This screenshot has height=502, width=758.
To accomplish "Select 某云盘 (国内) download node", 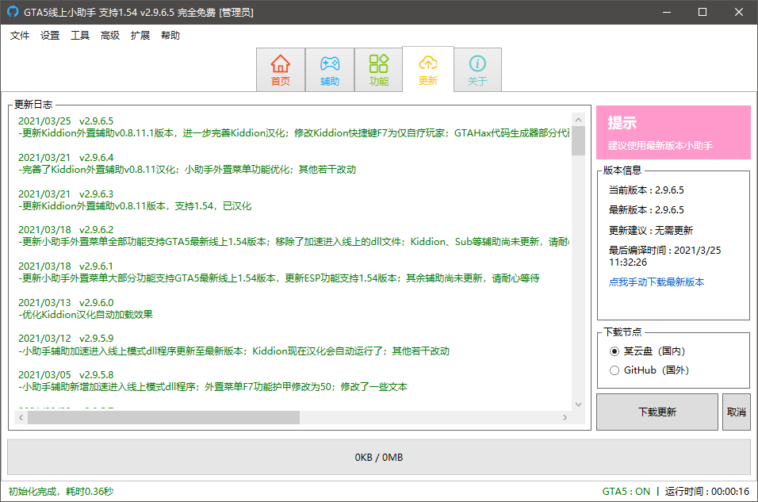I will point(614,351).
